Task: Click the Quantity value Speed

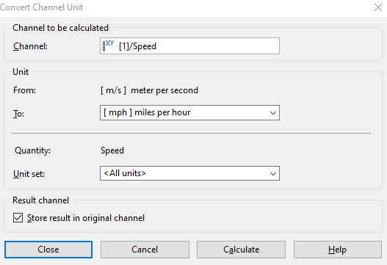Action: click(x=112, y=150)
